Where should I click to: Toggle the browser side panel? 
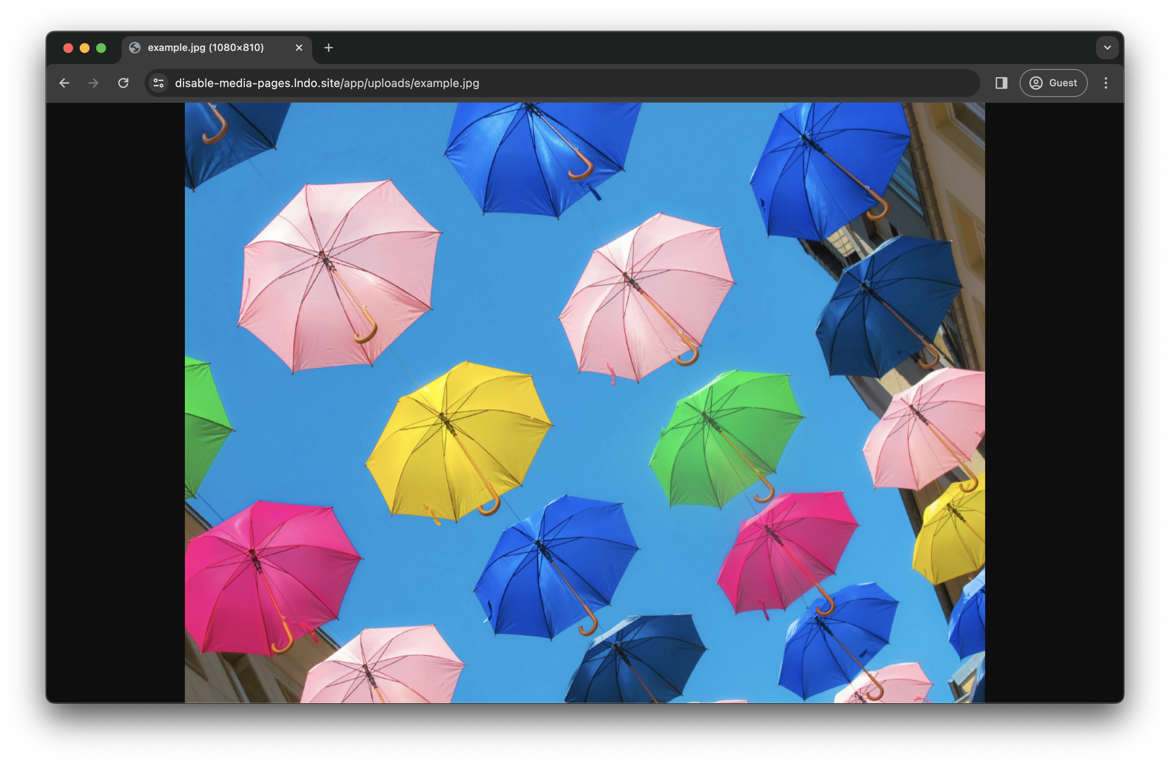click(x=1002, y=83)
